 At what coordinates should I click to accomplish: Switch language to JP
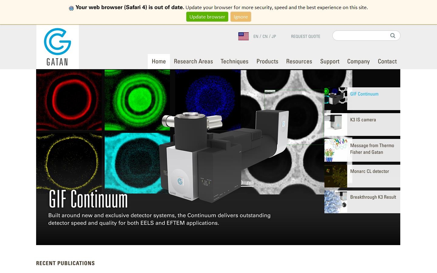tap(274, 36)
